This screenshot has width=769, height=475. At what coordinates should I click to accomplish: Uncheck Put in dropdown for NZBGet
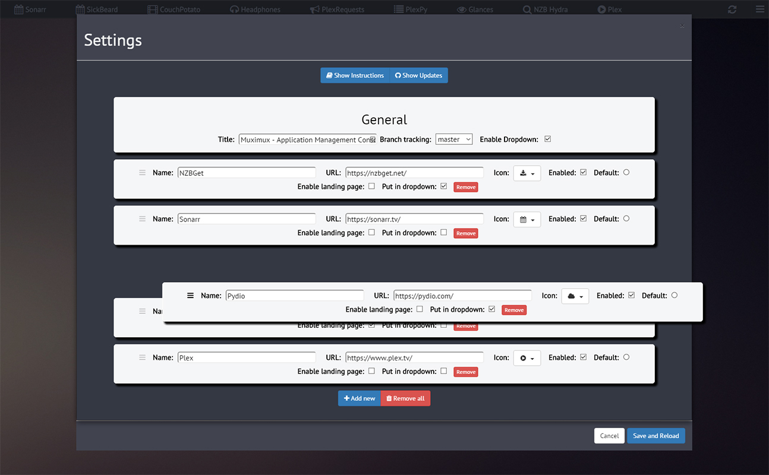[x=443, y=186]
